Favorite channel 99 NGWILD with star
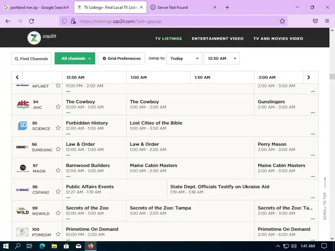This screenshot has height=251, width=335. click(58, 213)
